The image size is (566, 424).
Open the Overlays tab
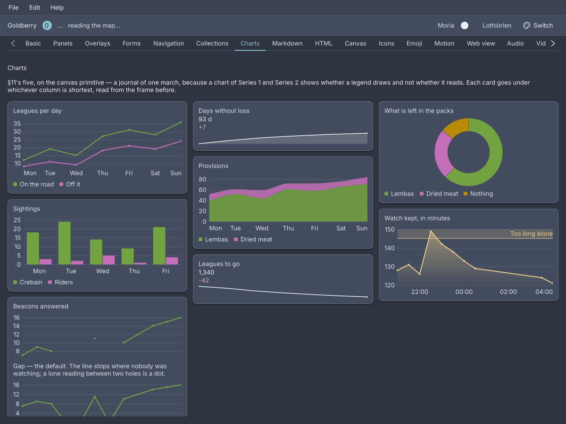tap(98, 43)
